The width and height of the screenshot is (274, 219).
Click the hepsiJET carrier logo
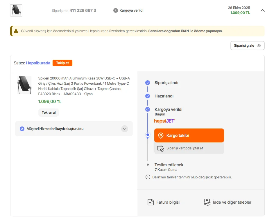click(x=164, y=121)
